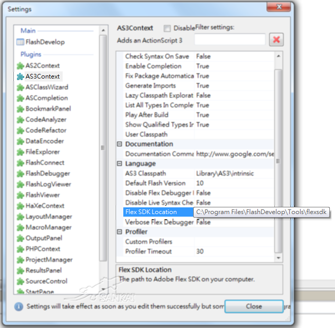This screenshot has height=328, width=335.
Task: Click the FlashDevelop main settings icon
Action: [x=20, y=42]
